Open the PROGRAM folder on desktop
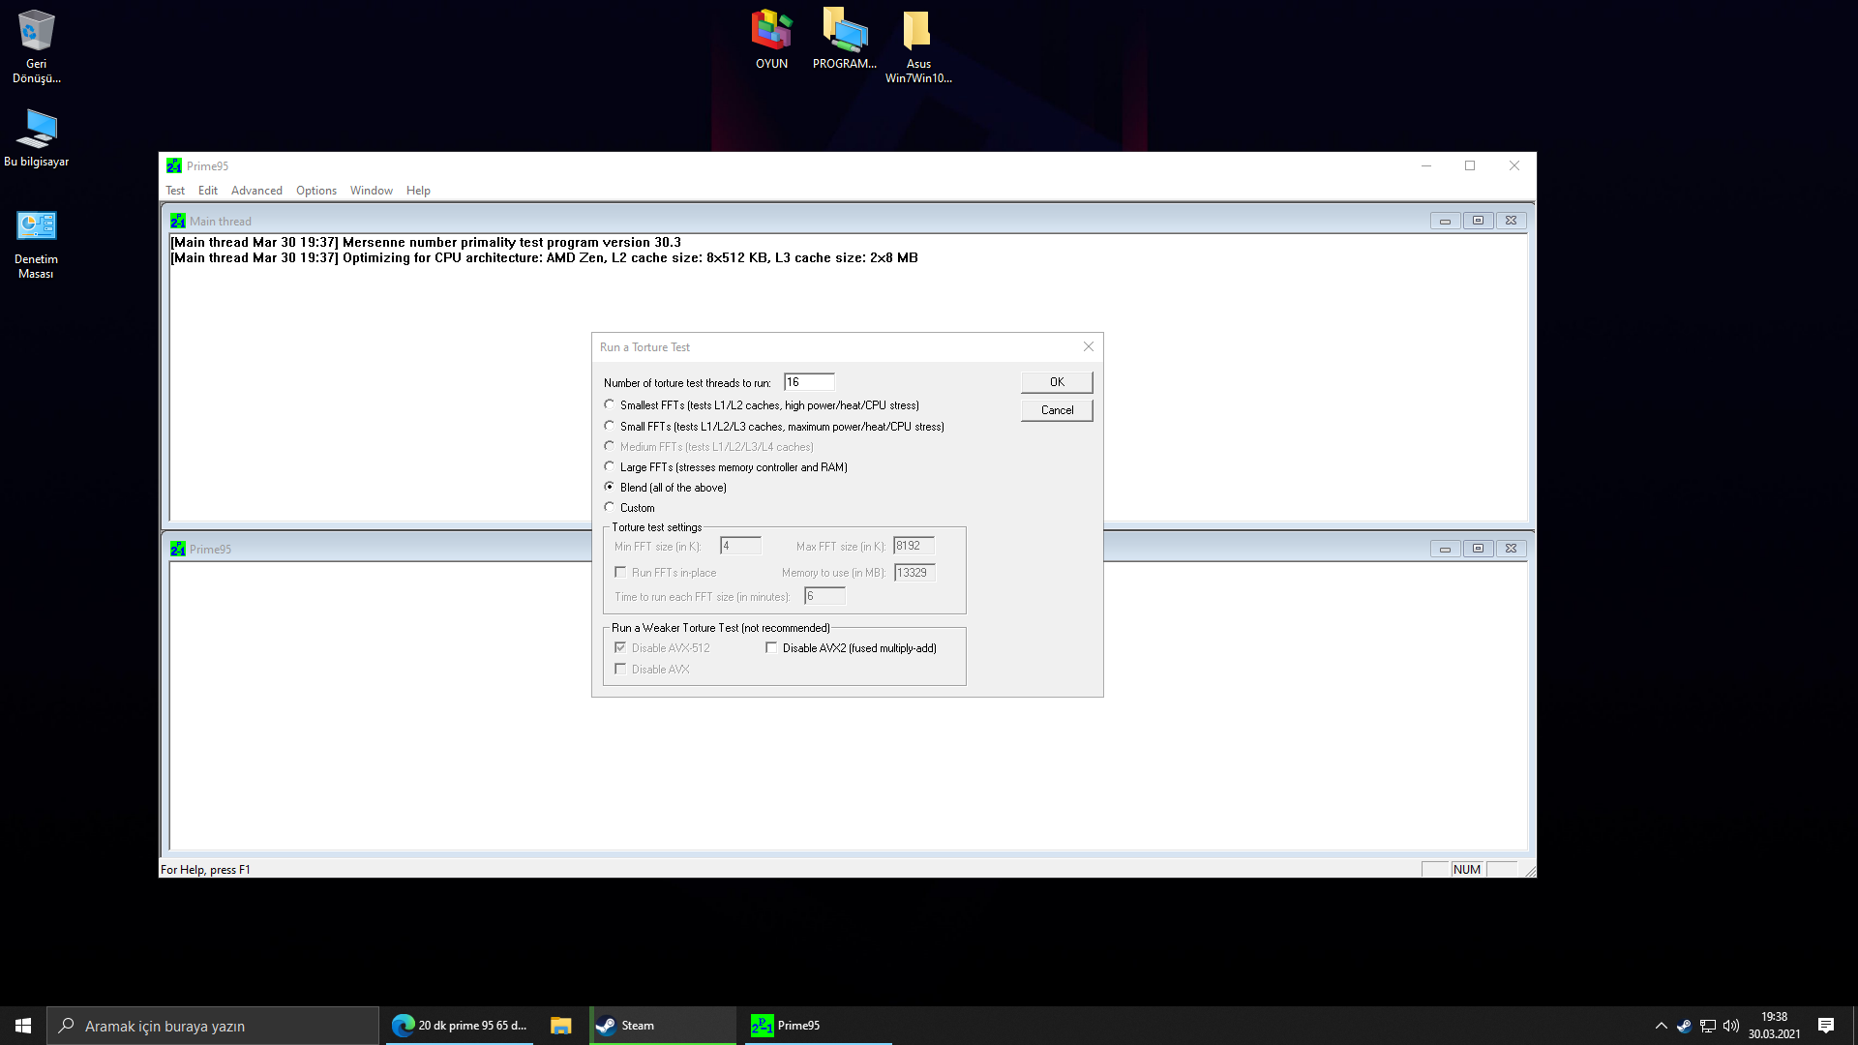This screenshot has height=1045, width=1858. pos(844,32)
